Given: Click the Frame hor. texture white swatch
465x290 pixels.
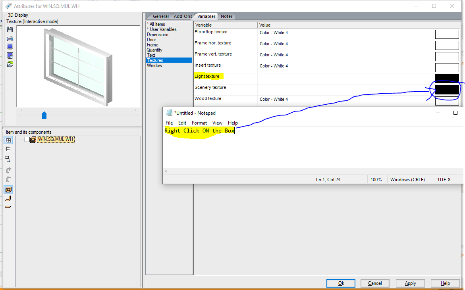Looking at the screenshot, I should [447, 45].
